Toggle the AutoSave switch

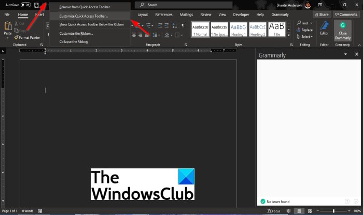[x=26, y=5]
